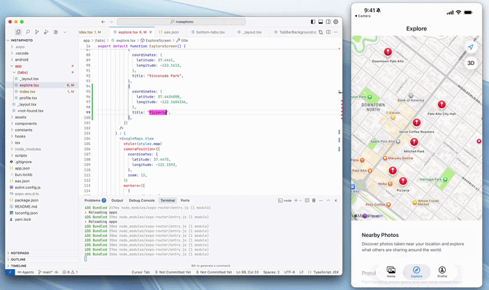The image size is (489, 290).
Task: Open the bottom-tabs.tsx editor tab
Action: click(210, 32)
